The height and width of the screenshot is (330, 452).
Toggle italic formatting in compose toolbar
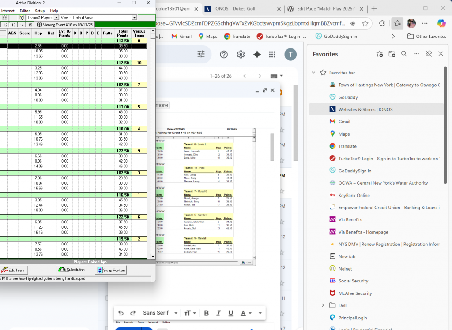(x=218, y=313)
